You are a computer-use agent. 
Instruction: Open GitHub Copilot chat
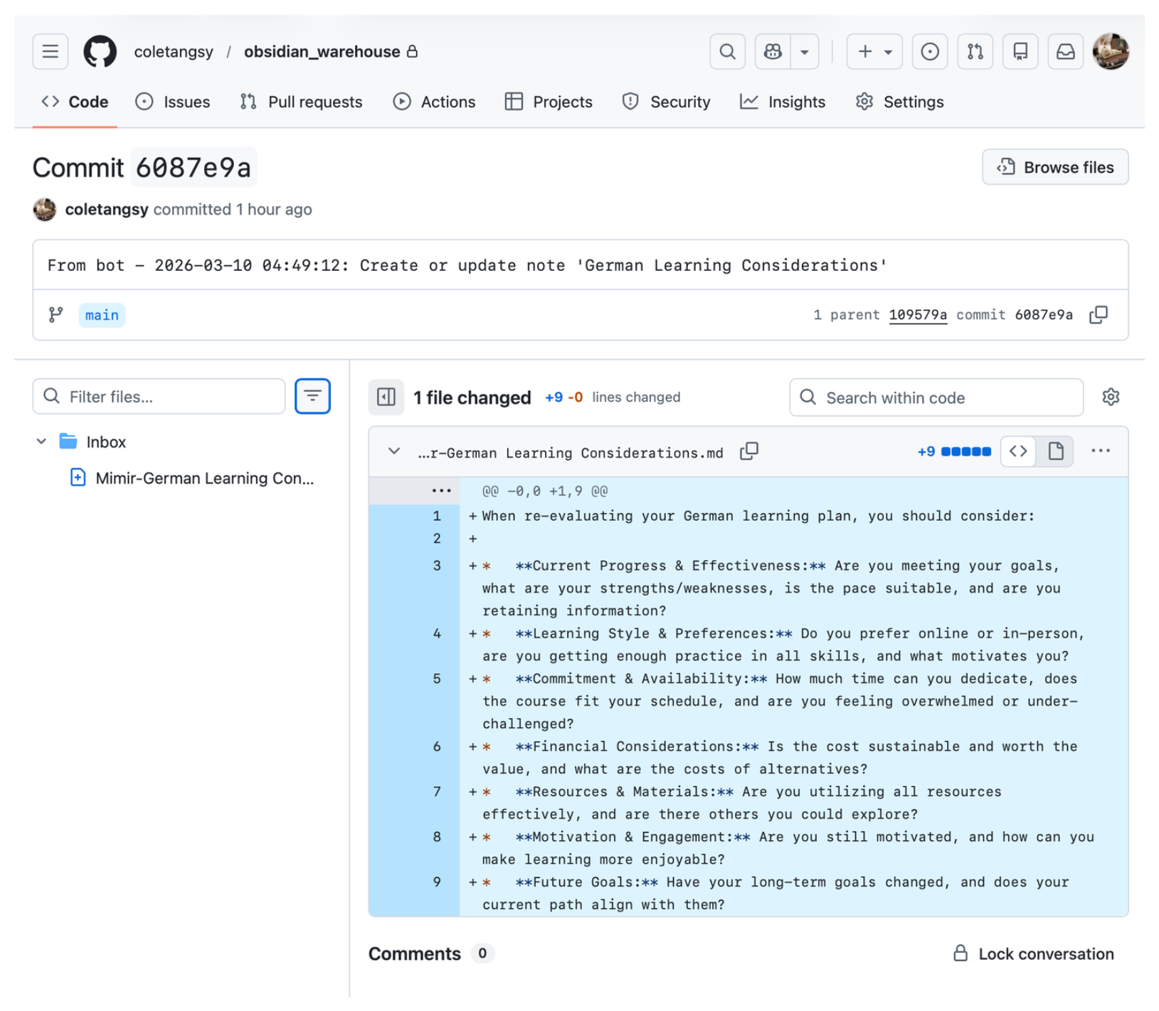click(773, 52)
